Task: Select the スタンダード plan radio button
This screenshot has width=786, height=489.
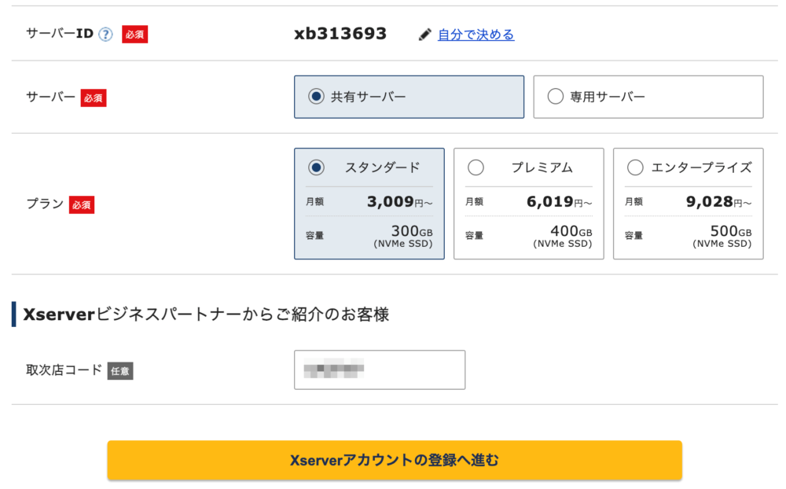Action: click(x=316, y=167)
